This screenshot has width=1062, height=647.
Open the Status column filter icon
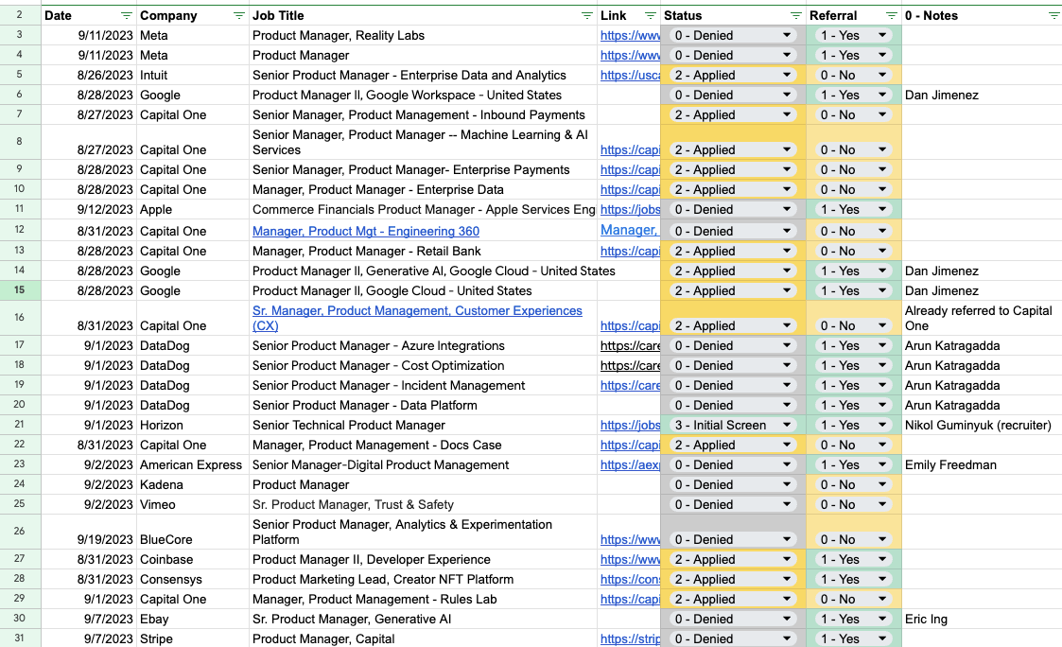796,15
